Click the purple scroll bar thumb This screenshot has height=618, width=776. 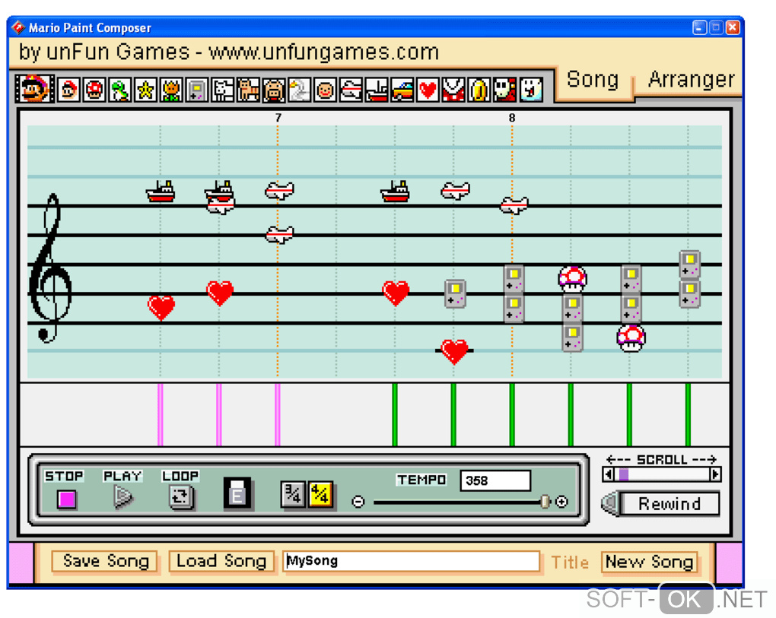coord(624,474)
